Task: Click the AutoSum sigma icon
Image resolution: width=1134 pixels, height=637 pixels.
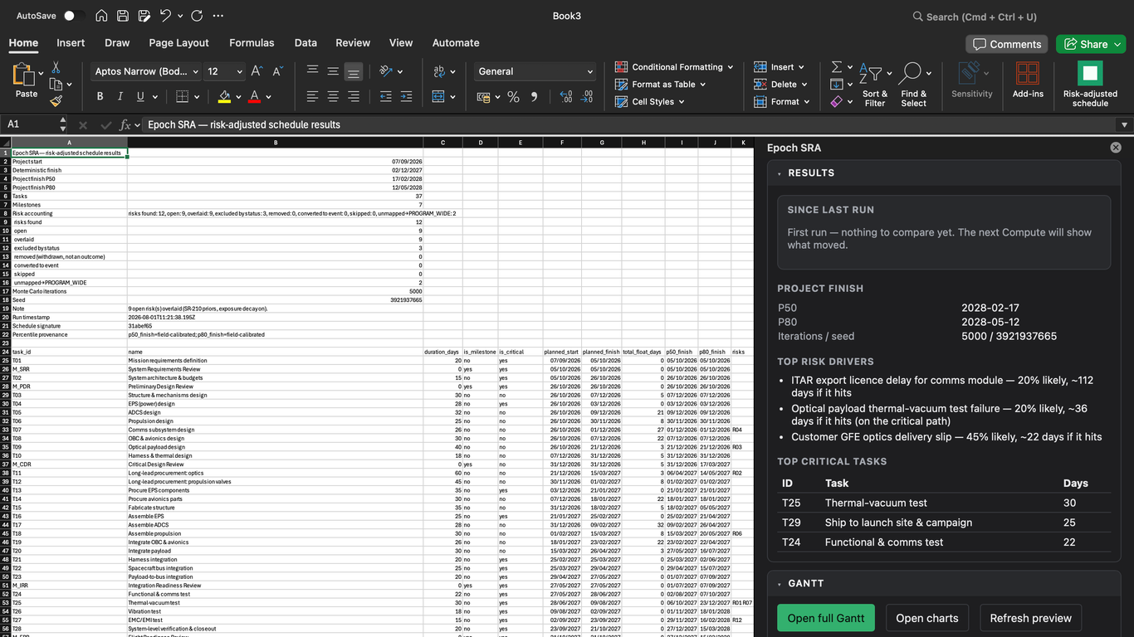Action: click(837, 67)
